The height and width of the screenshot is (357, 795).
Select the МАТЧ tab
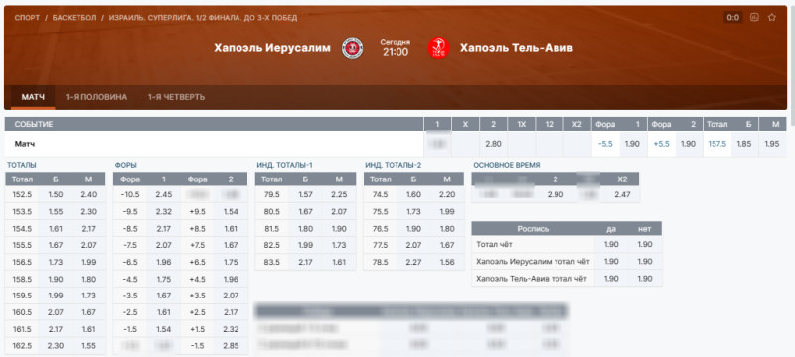(x=33, y=97)
